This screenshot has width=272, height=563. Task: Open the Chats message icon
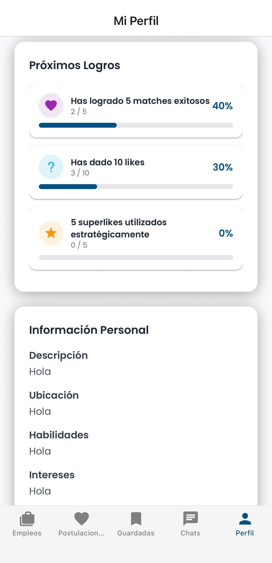coord(190,519)
